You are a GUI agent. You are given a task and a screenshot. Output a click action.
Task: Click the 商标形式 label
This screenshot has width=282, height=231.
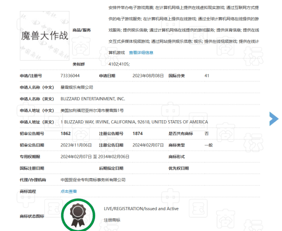(x=177, y=157)
